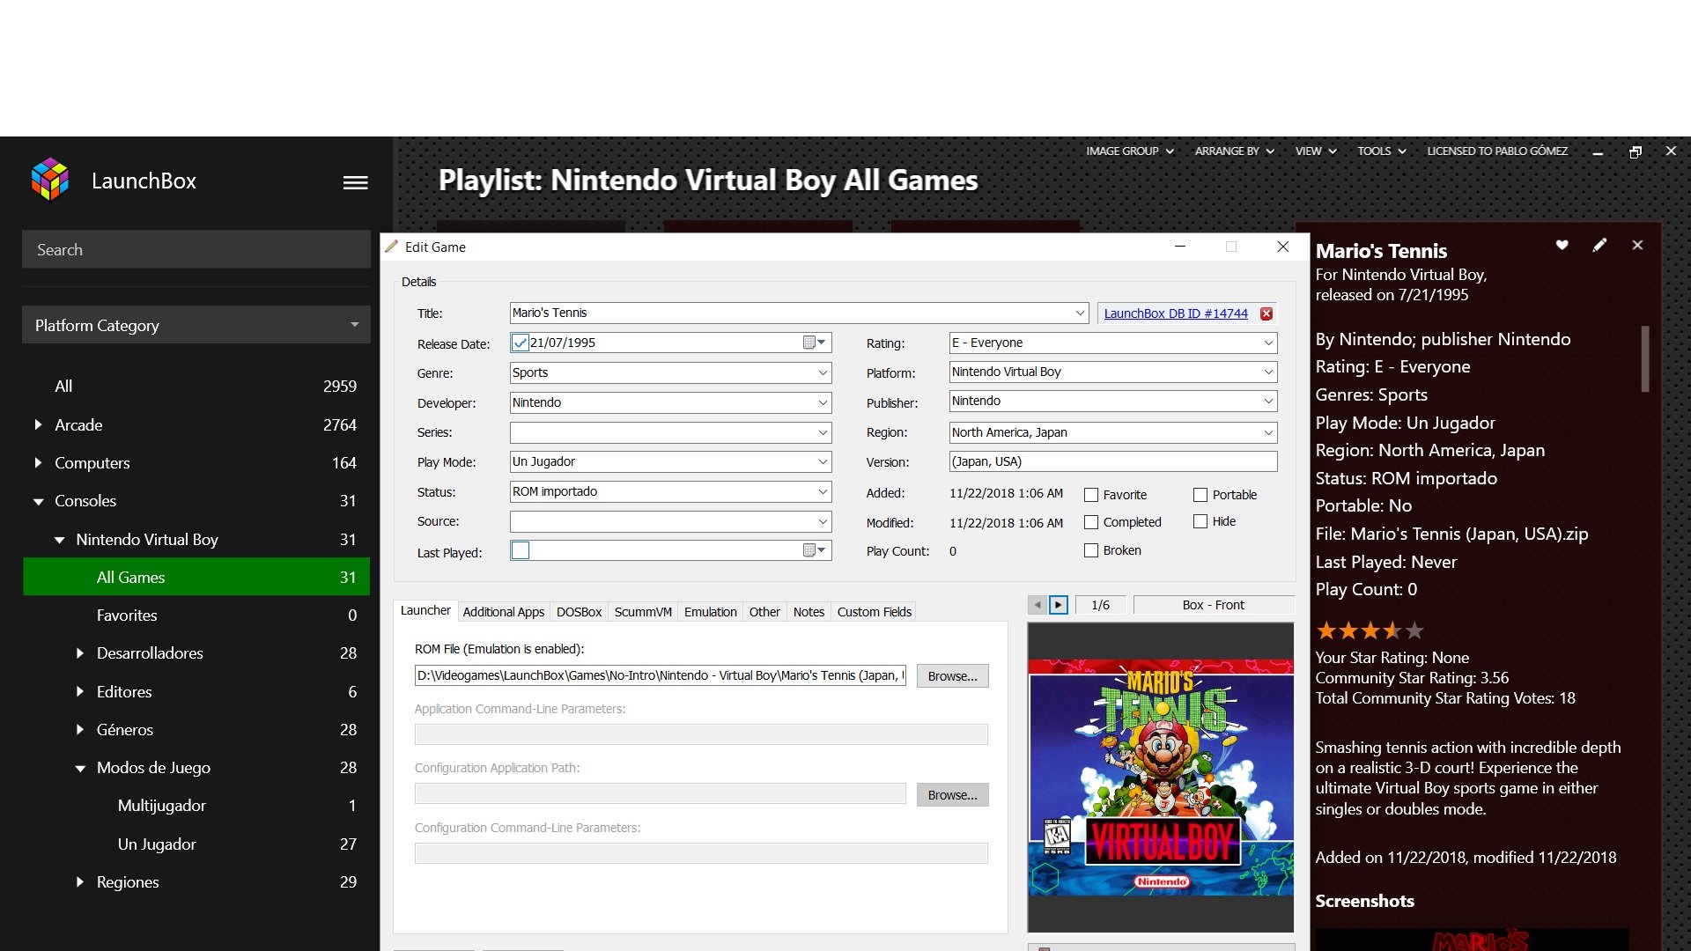Show the next game image

click(1059, 605)
